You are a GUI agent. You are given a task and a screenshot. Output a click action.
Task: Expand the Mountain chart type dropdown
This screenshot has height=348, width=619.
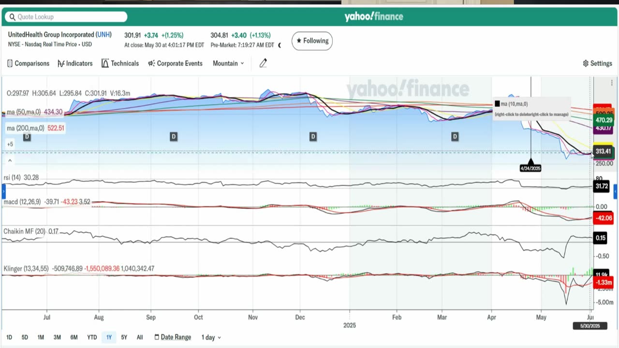click(x=228, y=63)
